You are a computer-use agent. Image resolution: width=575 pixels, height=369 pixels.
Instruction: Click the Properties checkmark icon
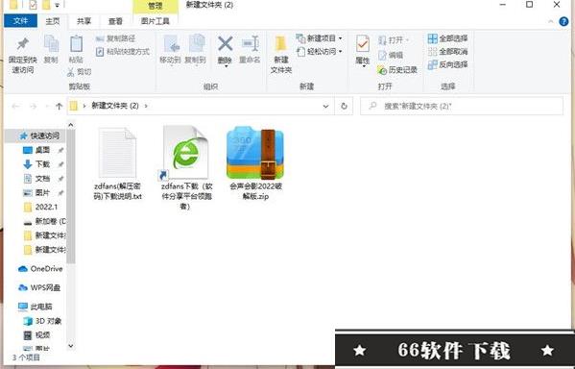point(363,44)
